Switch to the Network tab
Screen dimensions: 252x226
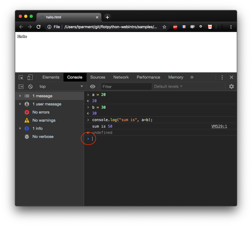pos(121,77)
